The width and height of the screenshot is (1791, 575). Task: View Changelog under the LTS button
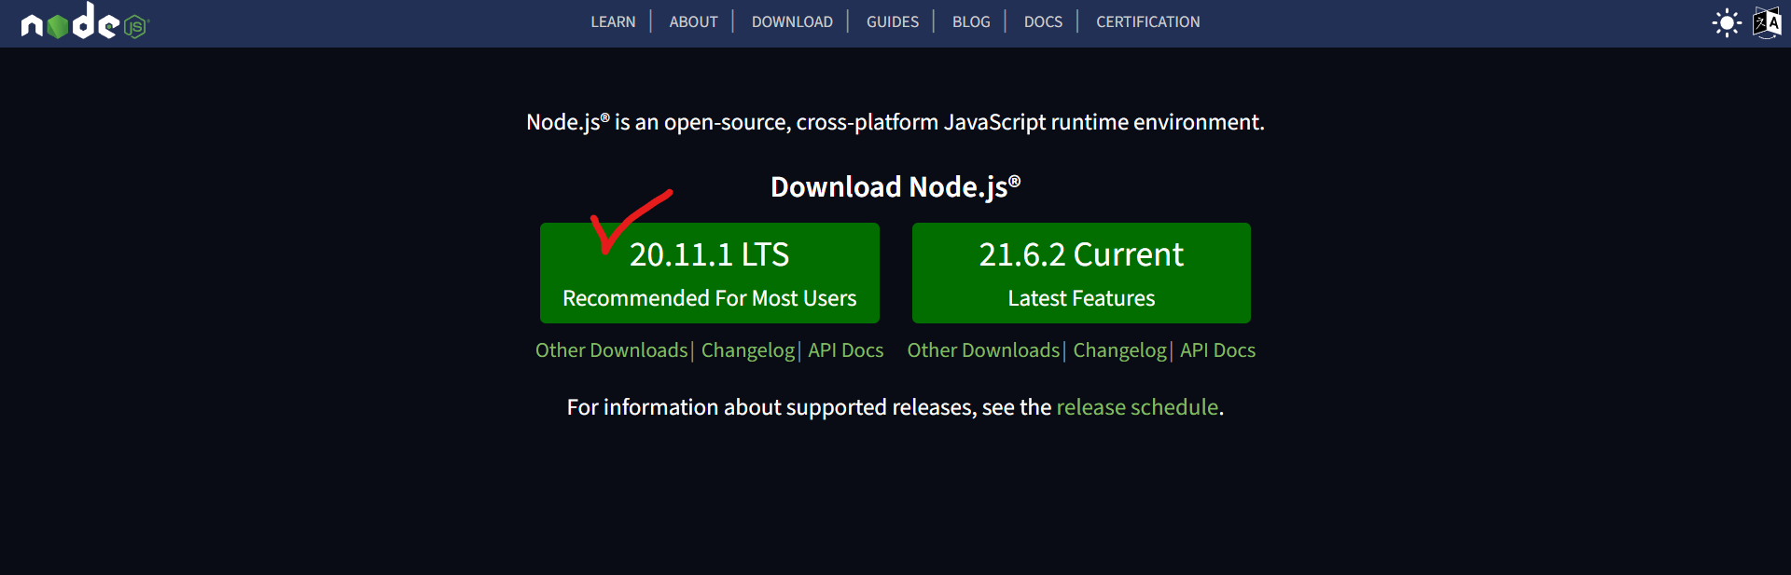tap(748, 350)
